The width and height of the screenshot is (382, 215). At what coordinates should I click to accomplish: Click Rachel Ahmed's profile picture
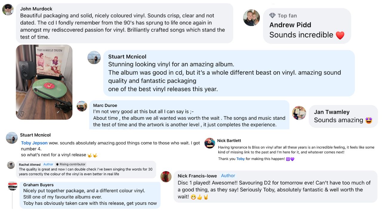point(11,165)
